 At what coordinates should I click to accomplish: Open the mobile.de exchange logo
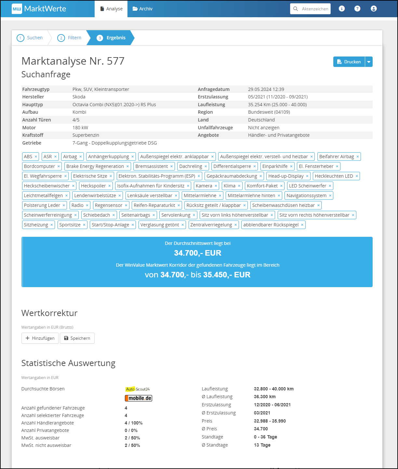(x=139, y=398)
